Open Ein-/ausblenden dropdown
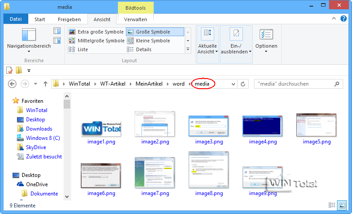Viewport: 352px width, 214px height. [236, 44]
